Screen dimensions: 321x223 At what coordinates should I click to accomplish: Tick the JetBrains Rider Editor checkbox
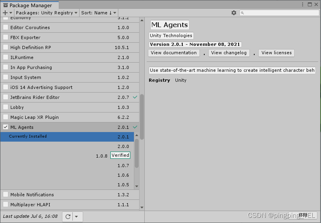(6, 97)
